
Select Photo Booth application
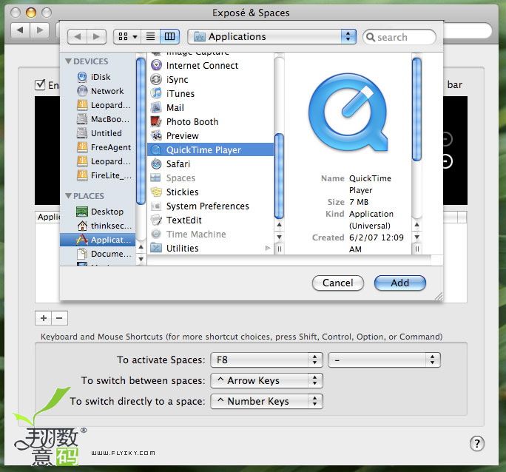click(185, 122)
